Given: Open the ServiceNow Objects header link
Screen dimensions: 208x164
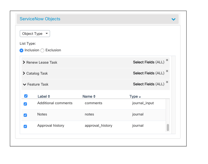Looking at the screenshot, I should [40, 19].
